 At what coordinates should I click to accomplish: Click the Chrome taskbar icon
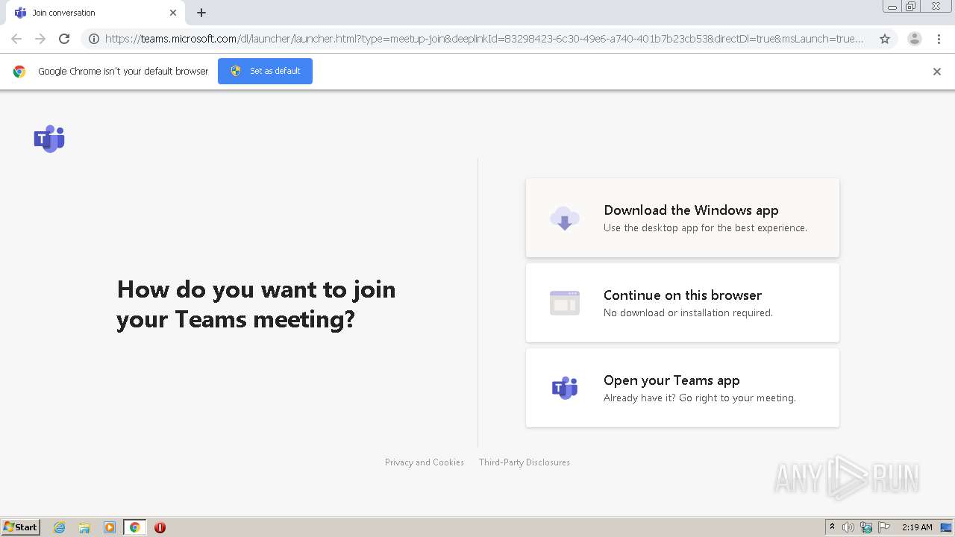134,527
